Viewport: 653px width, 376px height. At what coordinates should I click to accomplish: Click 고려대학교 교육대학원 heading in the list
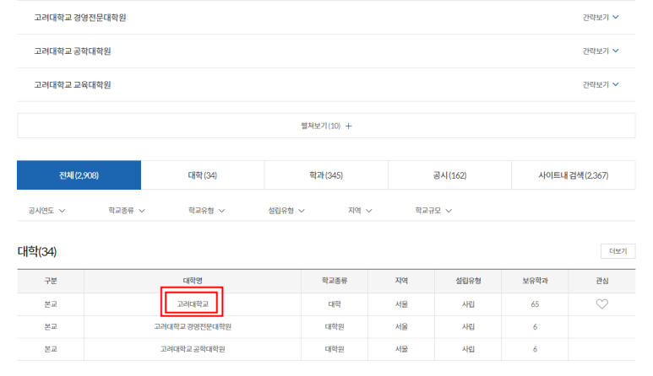tap(73, 85)
